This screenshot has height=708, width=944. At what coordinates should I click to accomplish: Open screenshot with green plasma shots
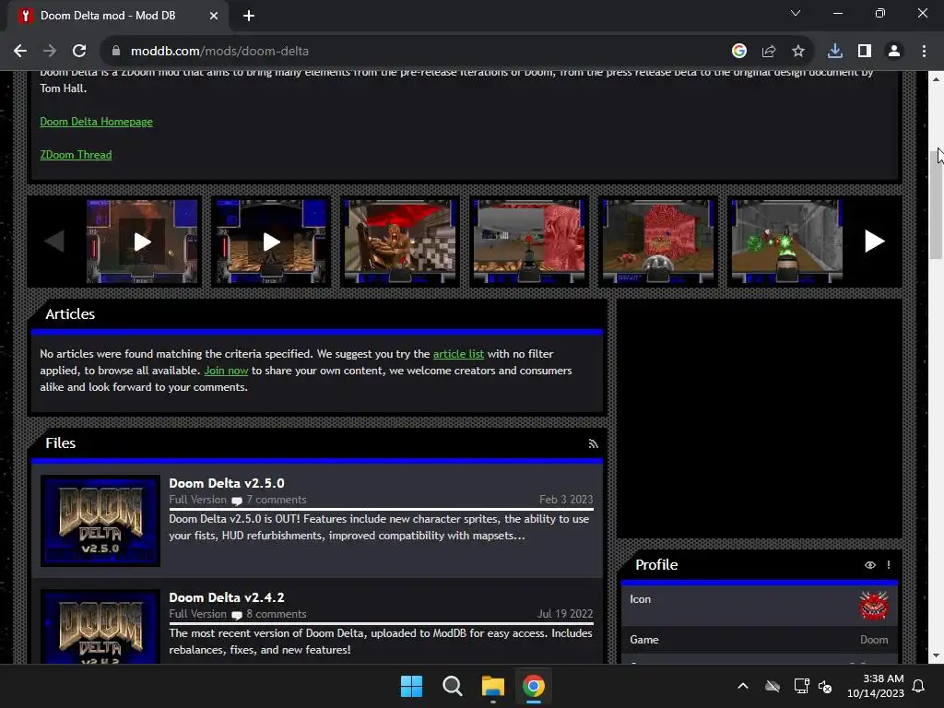pos(786,242)
